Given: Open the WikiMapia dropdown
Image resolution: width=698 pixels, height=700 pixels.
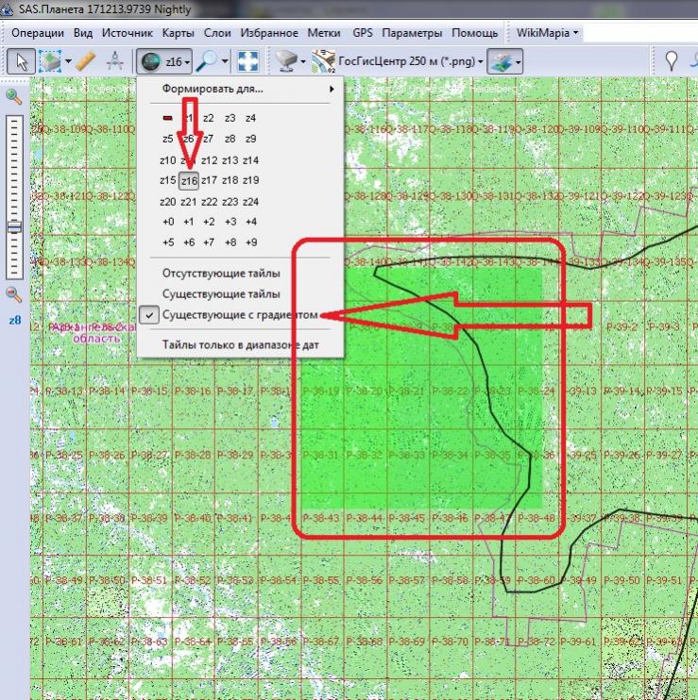Looking at the screenshot, I should pyautogui.click(x=547, y=32).
